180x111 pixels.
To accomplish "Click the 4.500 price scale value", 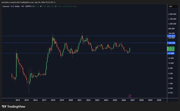I will pyautogui.click(x=170, y=73).
